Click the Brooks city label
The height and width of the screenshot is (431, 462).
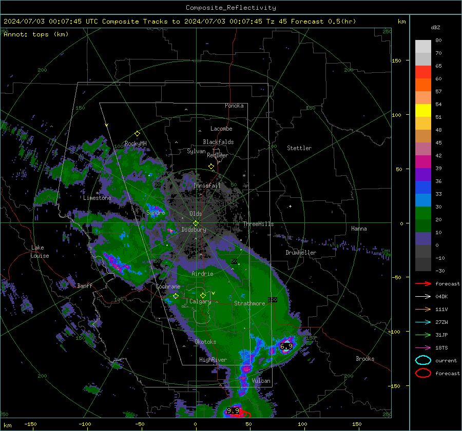[365, 359]
